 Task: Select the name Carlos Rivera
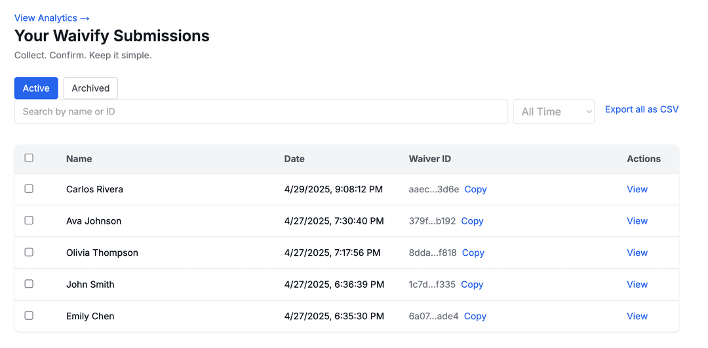click(x=95, y=189)
